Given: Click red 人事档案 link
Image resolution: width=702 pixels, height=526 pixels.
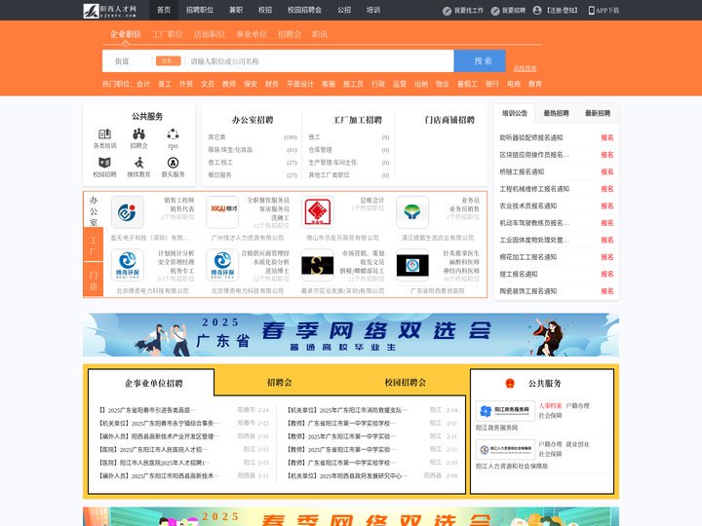Looking at the screenshot, I should 550,405.
